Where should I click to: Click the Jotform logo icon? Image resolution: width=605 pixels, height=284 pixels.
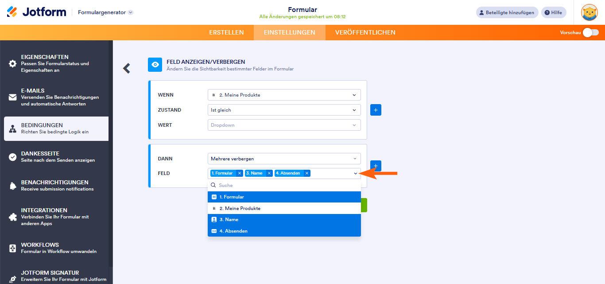(12, 12)
